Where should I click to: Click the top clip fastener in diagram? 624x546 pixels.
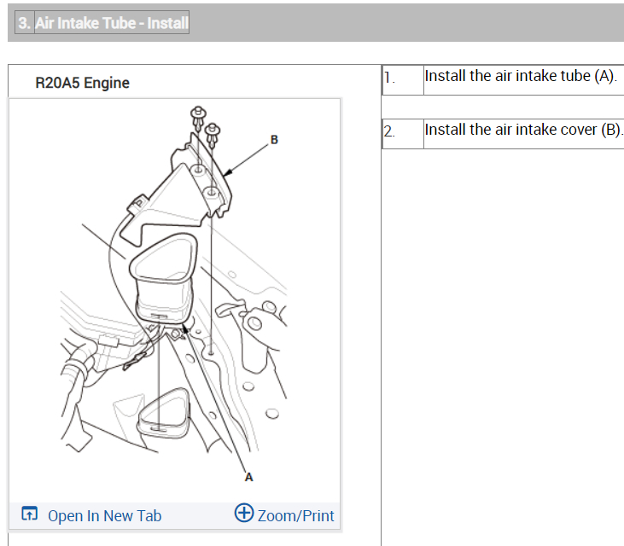point(198,117)
